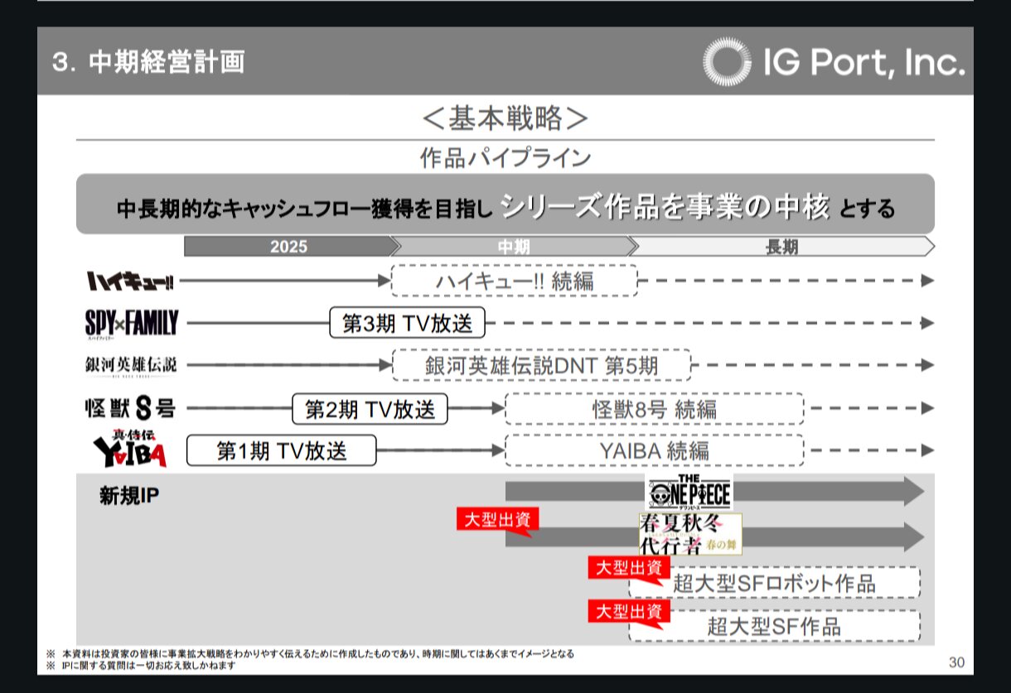Click the 新規IP label
The height and width of the screenshot is (693, 1011).
click(x=128, y=496)
